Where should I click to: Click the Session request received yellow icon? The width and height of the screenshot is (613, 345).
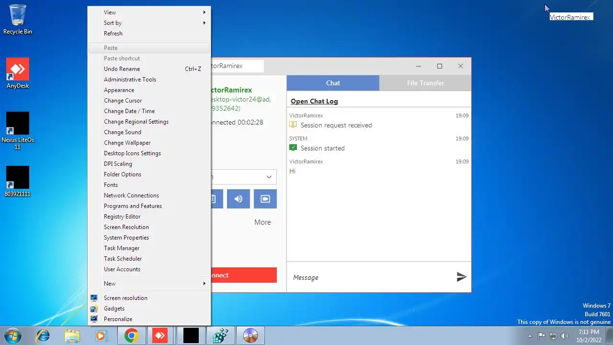pyautogui.click(x=293, y=125)
